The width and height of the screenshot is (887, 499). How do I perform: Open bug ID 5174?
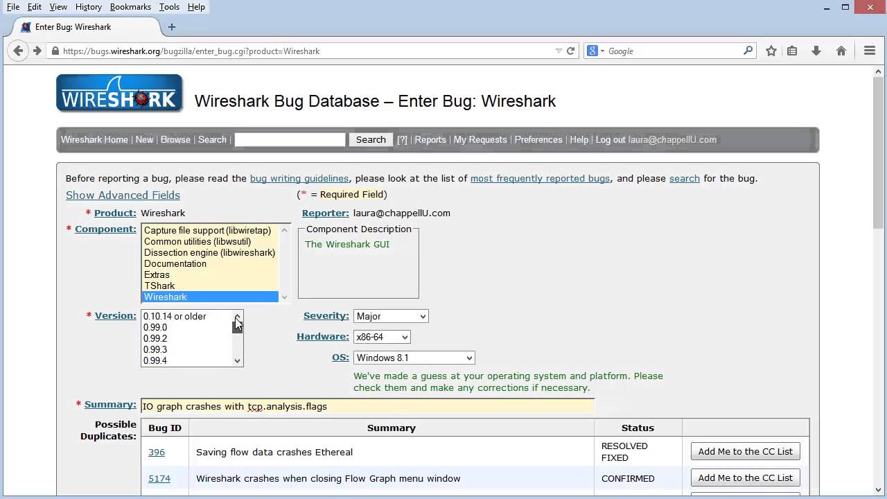pyautogui.click(x=159, y=478)
